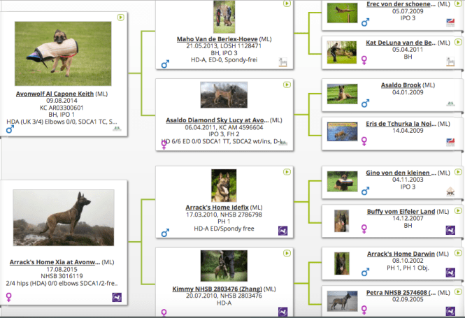Click the Asaldo Diamond Sky Lucy photo thumbnail
This screenshot has height=318, width=465.
click(223, 94)
